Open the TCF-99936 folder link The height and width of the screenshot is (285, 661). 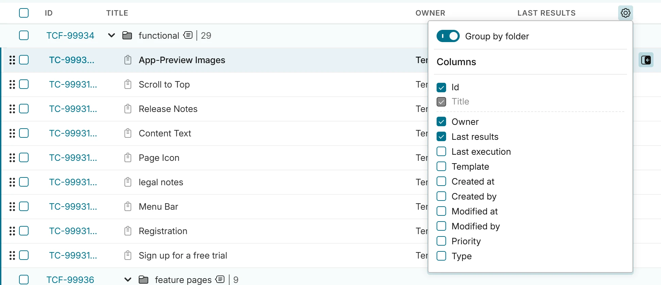pyautogui.click(x=70, y=280)
